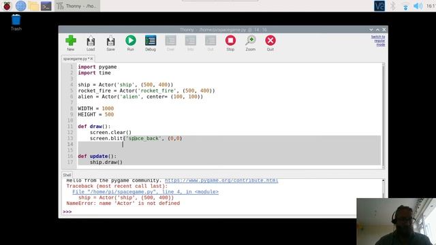This screenshot has height=245, width=436.
Task: Click the 'def update():' line
Action: click(x=97, y=156)
